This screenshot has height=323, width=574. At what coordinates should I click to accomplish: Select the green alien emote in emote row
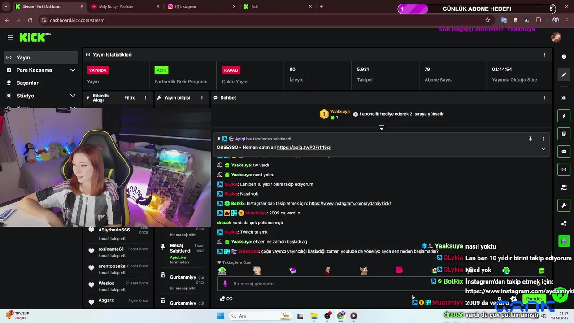click(x=222, y=271)
